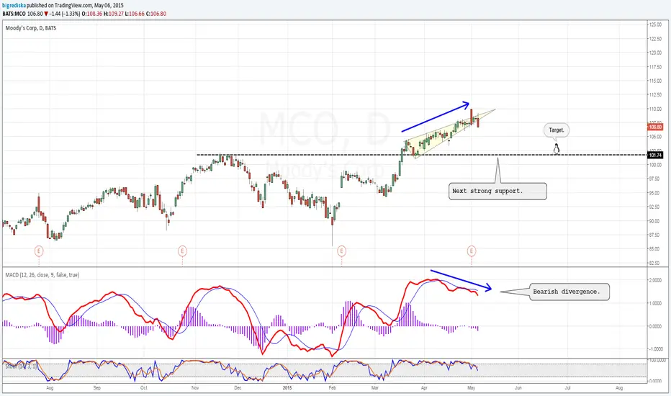671x396 pixels.
Task: Click the 2.0000 MACD axis label
Action: pos(656,280)
